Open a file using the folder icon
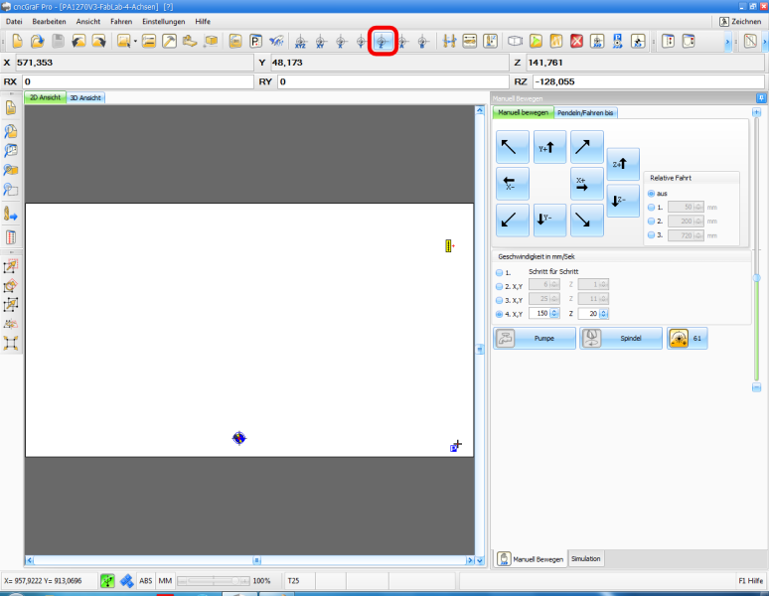 38,41
